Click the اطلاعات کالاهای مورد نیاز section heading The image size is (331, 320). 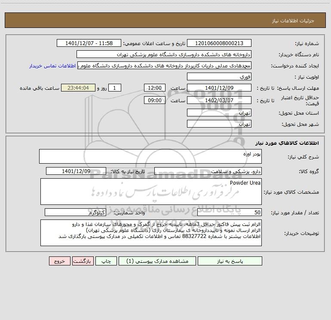pyautogui.click(x=287, y=143)
